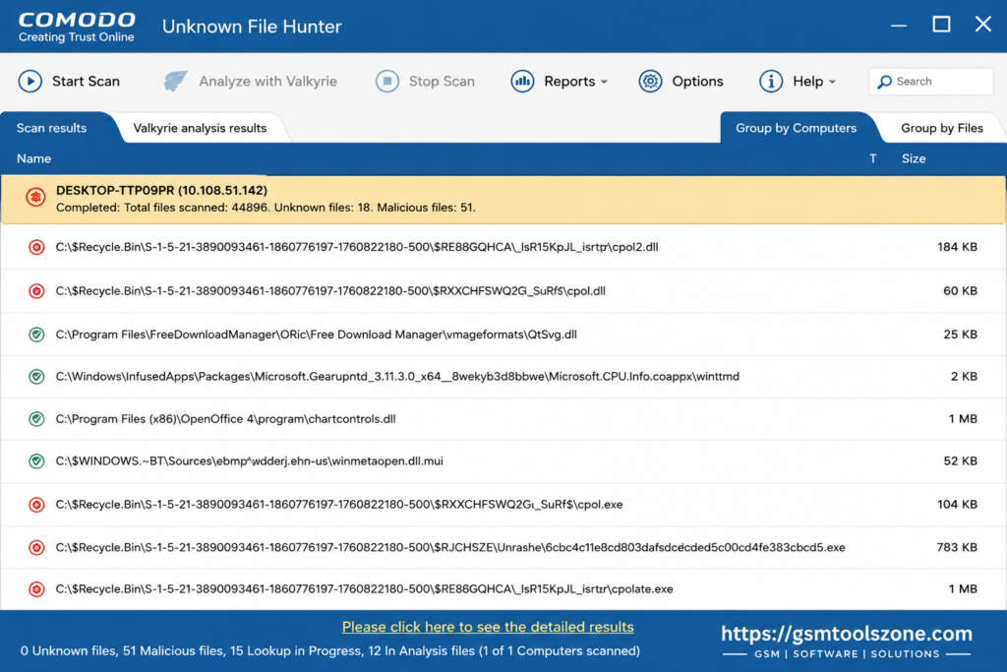Click the green safe icon for winttmd
This screenshot has height=672, width=1007.
coord(36,377)
